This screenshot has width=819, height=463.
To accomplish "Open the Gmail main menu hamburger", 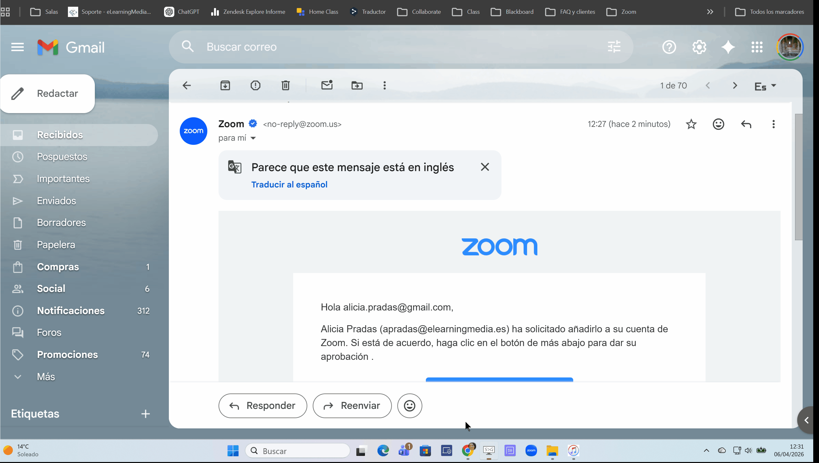I will [x=17, y=47].
